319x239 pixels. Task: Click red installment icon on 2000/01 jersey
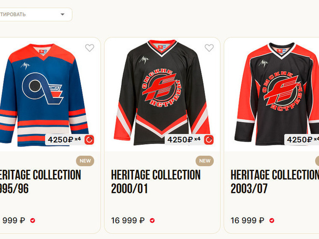point(209,139)
